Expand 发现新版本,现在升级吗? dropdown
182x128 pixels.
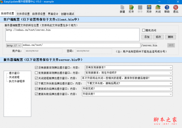point(170,73)
